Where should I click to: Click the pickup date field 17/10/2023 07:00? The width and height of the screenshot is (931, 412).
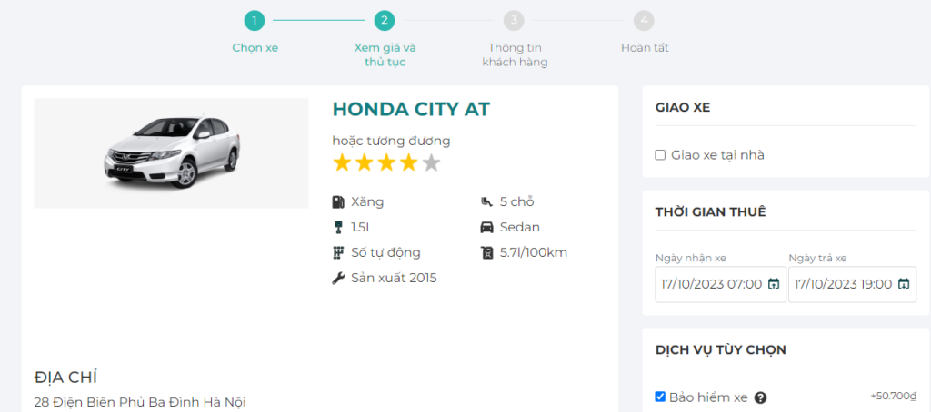(711, 284)
